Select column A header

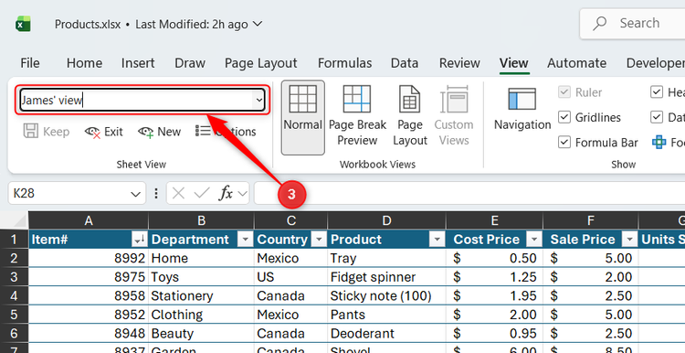point(89,221)
